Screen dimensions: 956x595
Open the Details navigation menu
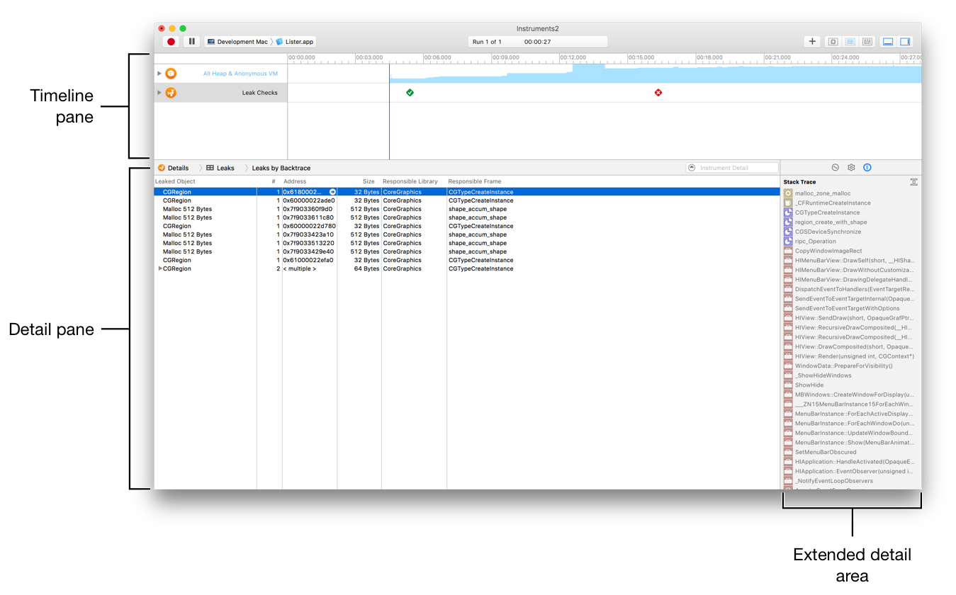(174, 168)
